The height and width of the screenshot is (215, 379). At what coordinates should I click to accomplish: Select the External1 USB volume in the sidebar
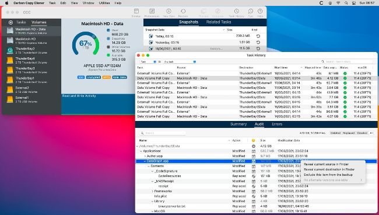pos(31,99)
